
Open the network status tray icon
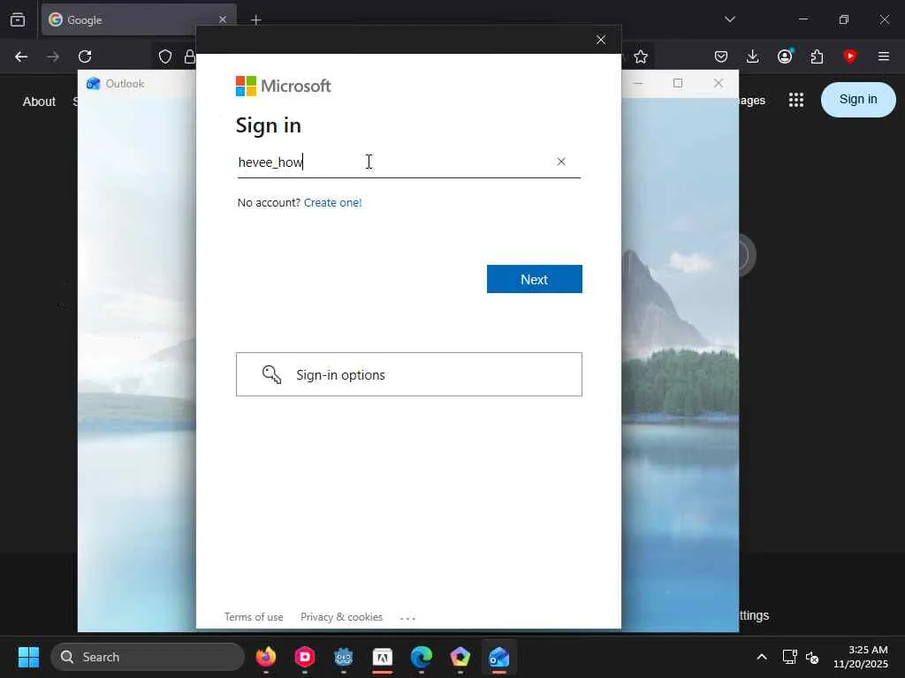click(x=789, y=657)
